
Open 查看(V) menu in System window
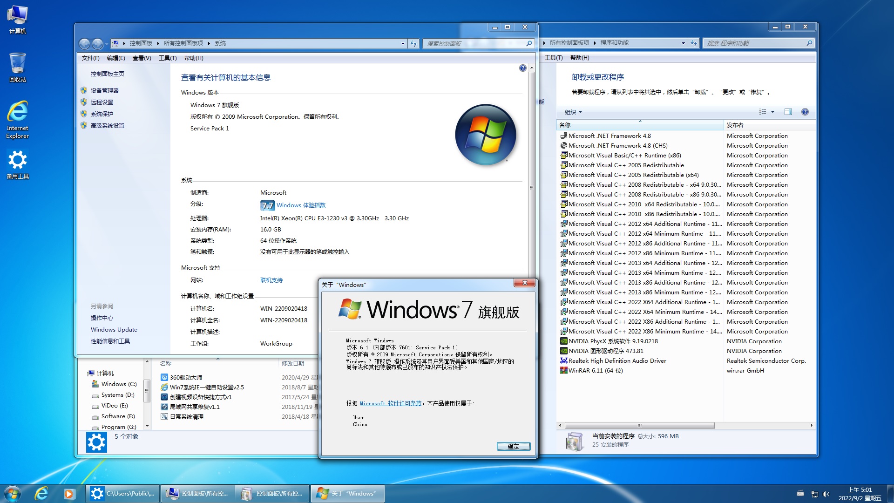(142, 58)
